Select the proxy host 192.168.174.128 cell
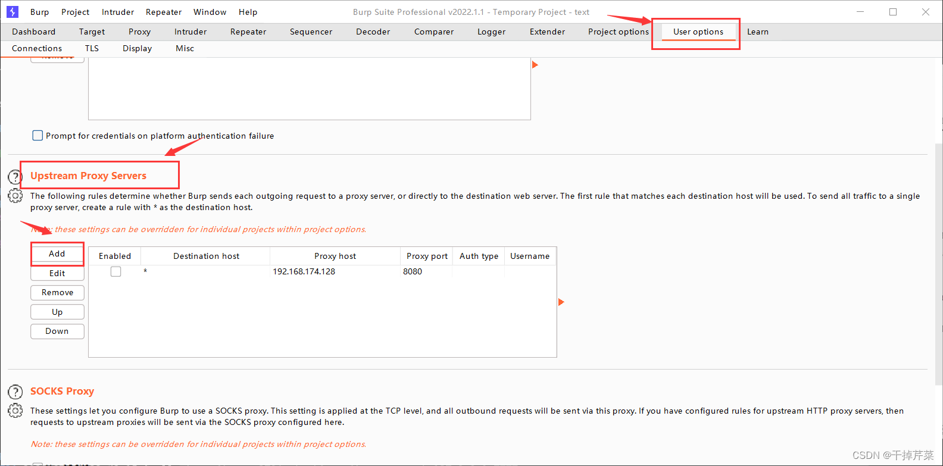The height and width of the screenshot is (466, 943). (335, 271)
